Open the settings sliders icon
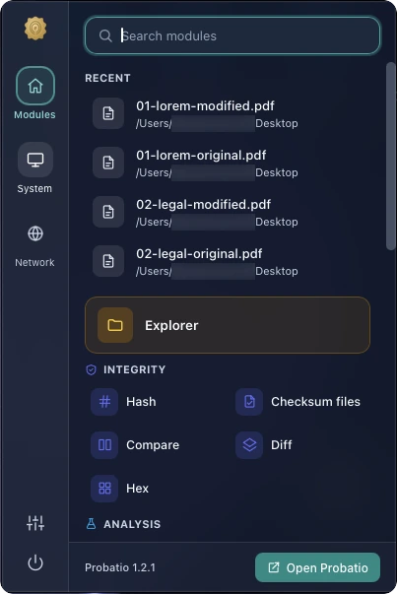 pyautogui.click(x=35, y=523)
